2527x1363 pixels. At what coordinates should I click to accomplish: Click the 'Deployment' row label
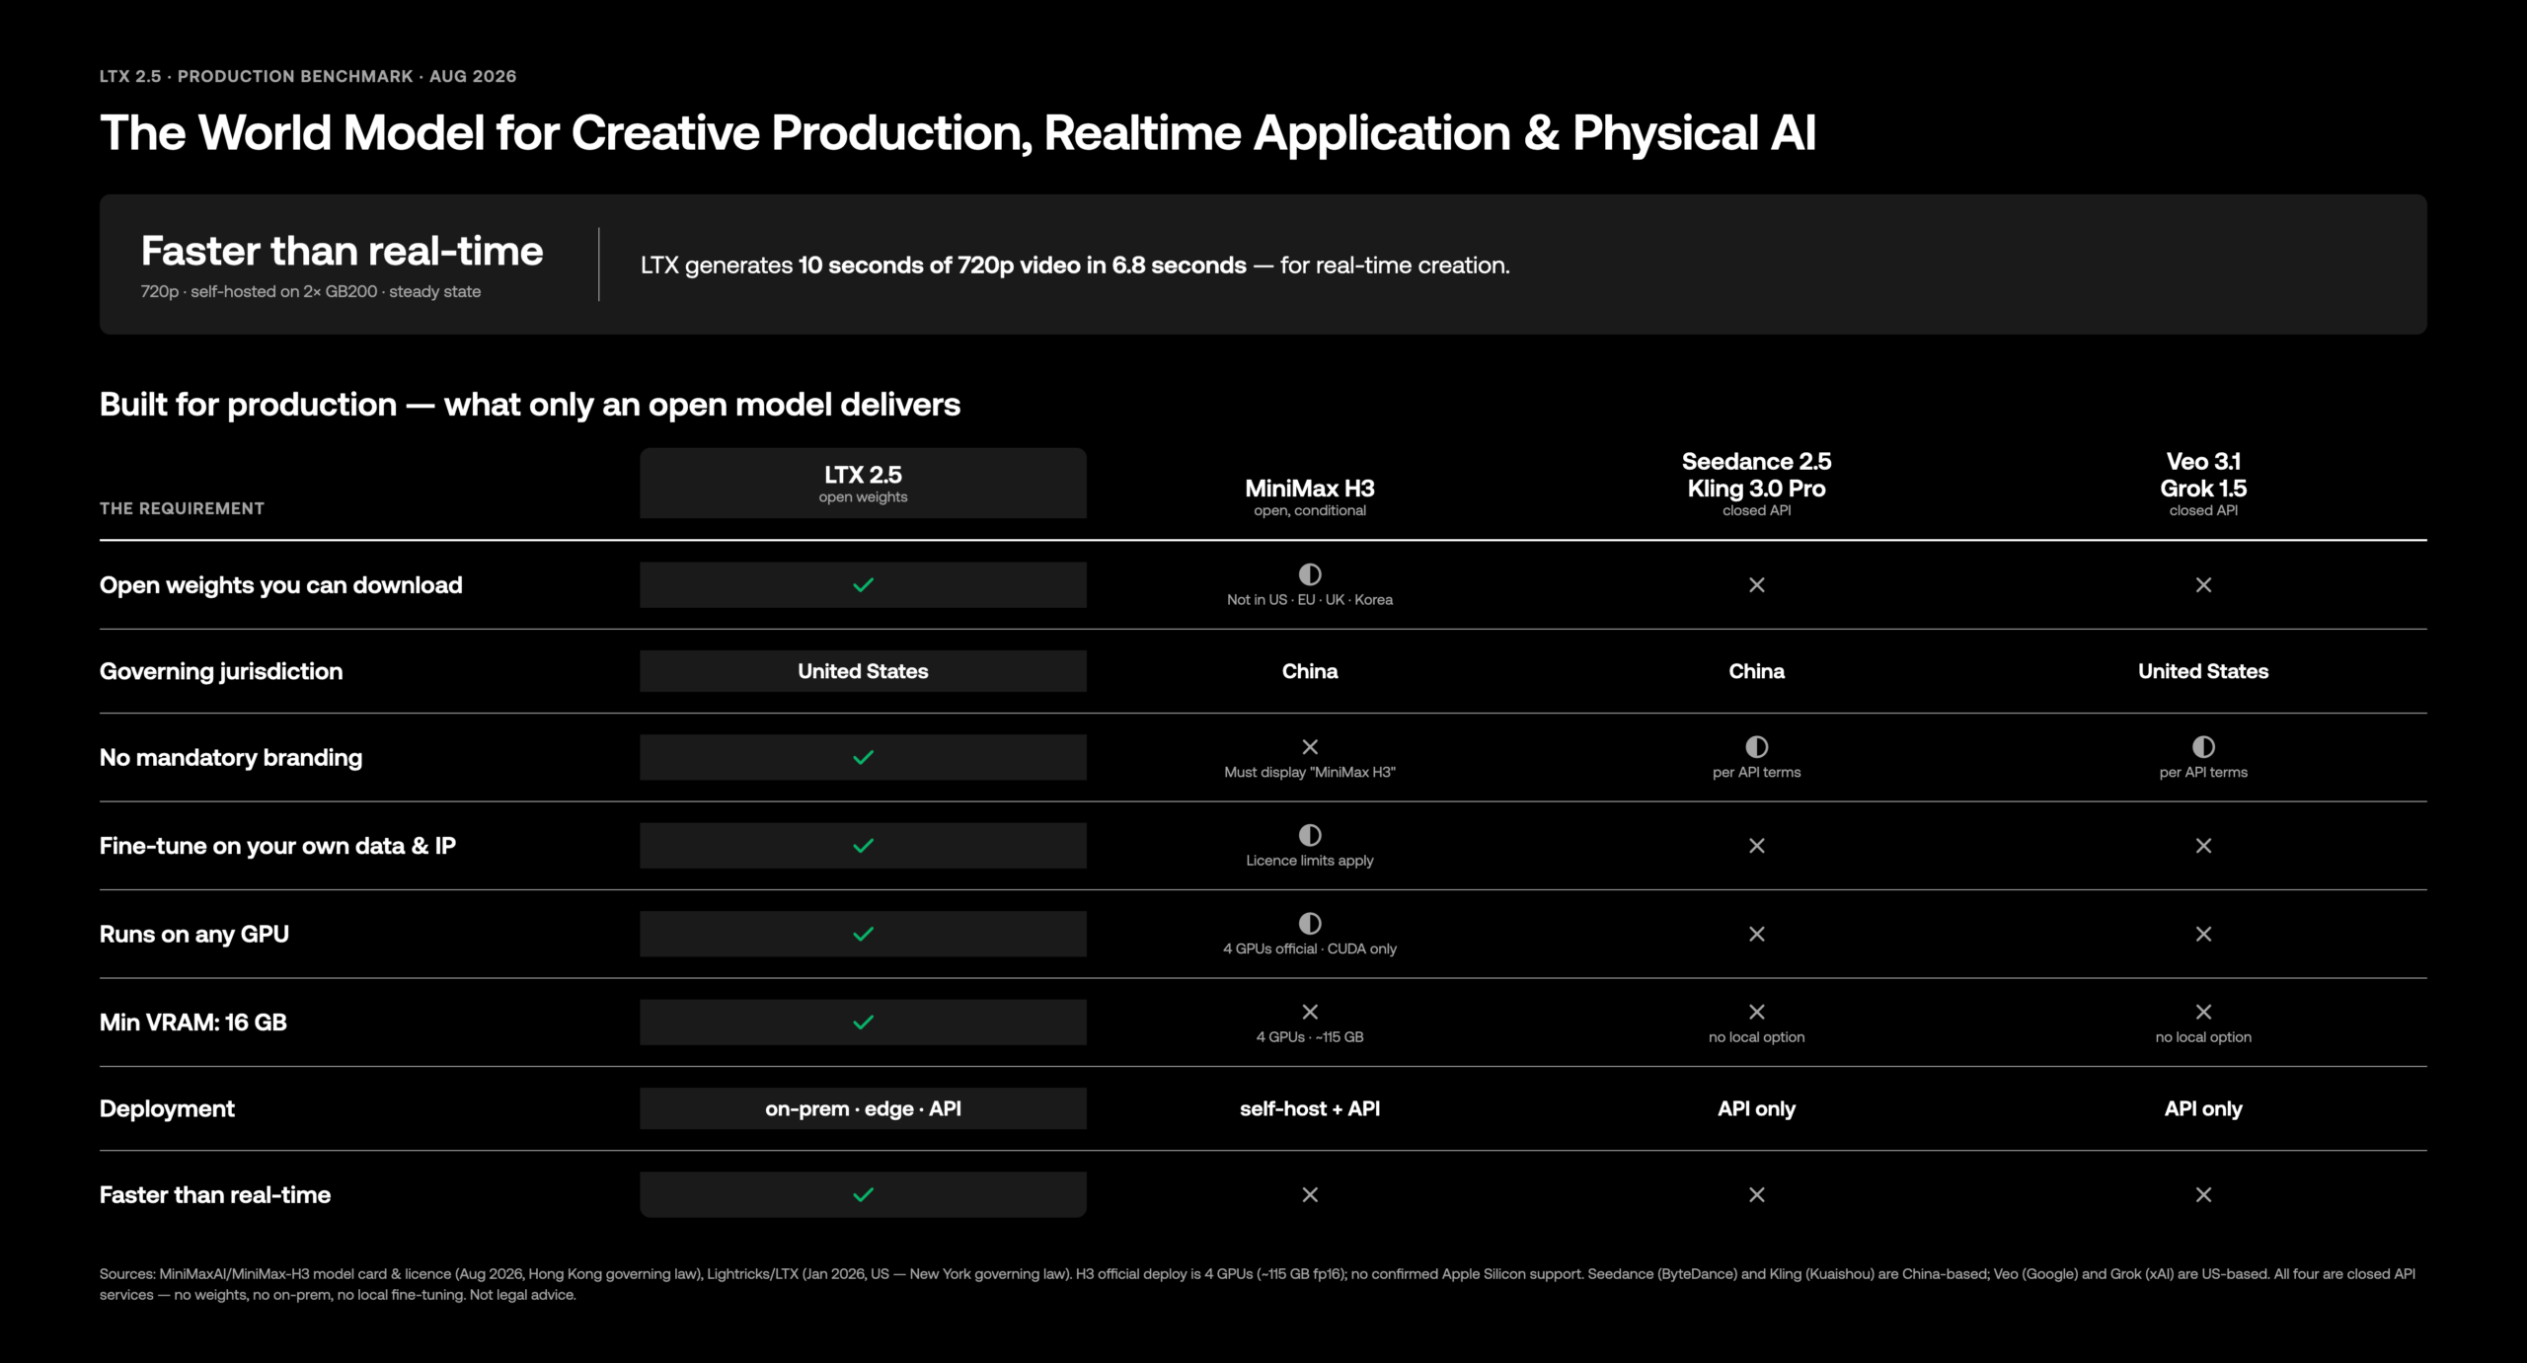click(x=167, y=1108)
